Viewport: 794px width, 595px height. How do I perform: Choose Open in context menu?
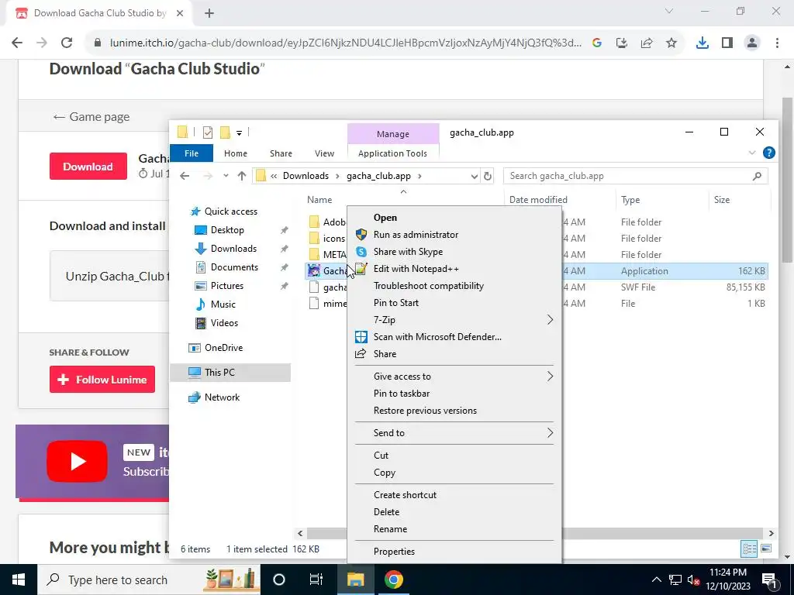[385, 218]
